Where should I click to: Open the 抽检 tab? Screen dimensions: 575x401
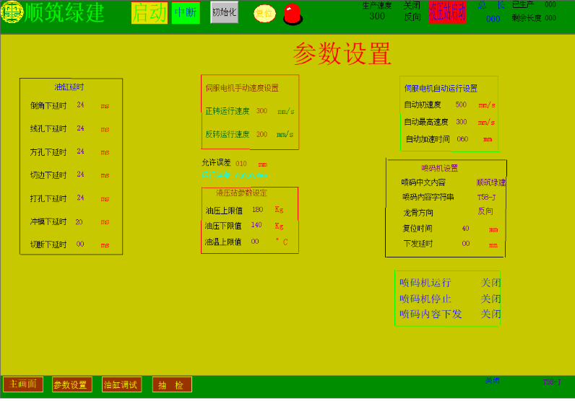(172, 384)
